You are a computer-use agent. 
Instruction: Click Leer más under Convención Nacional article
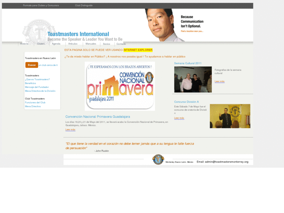point(70,129)
